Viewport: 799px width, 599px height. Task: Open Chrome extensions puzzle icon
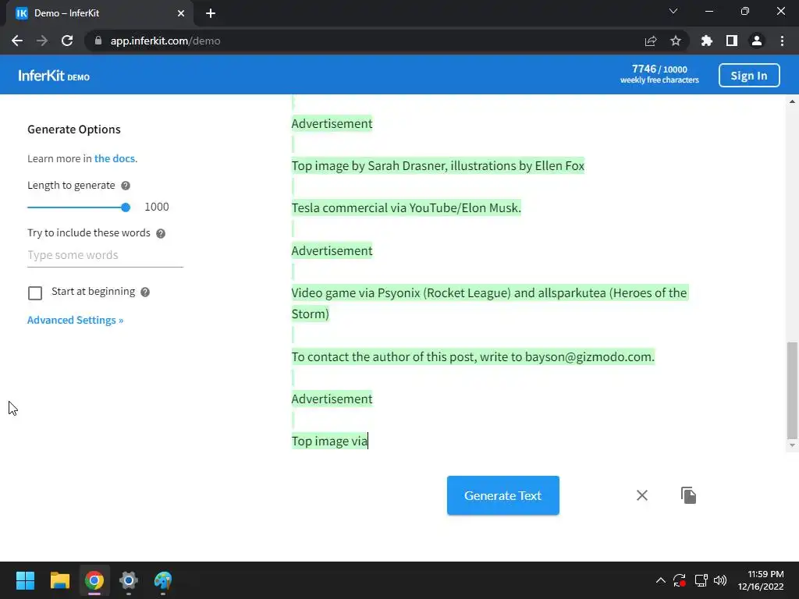706,41
